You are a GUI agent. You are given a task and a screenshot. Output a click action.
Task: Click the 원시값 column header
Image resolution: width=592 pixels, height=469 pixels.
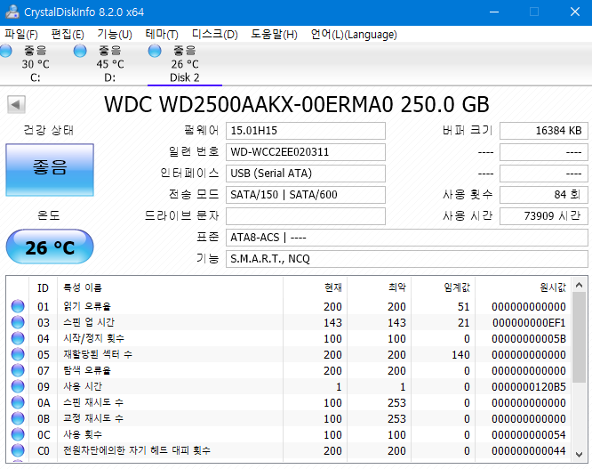pyautogui.click(x=523, y=288)
